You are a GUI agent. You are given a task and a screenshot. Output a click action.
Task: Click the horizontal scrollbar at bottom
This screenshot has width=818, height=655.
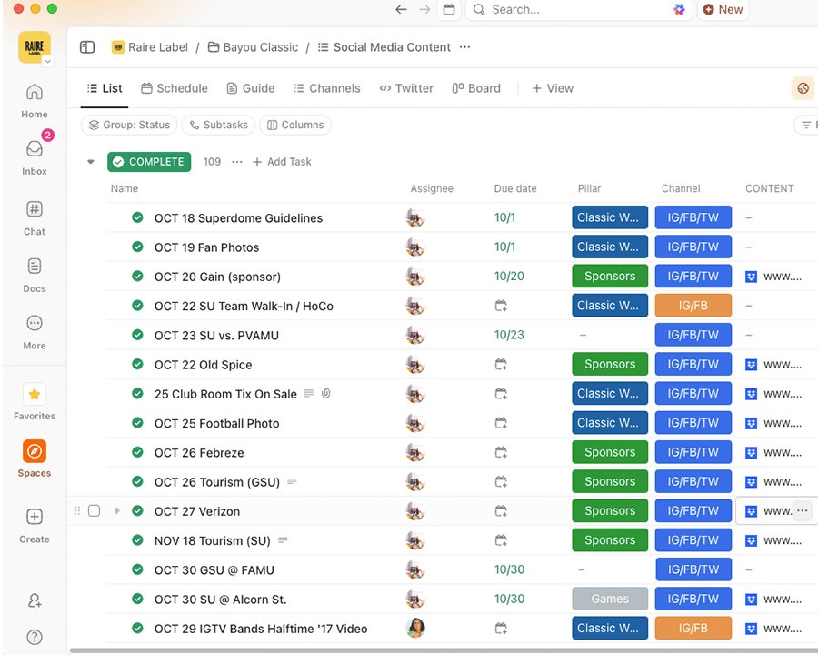444,650
